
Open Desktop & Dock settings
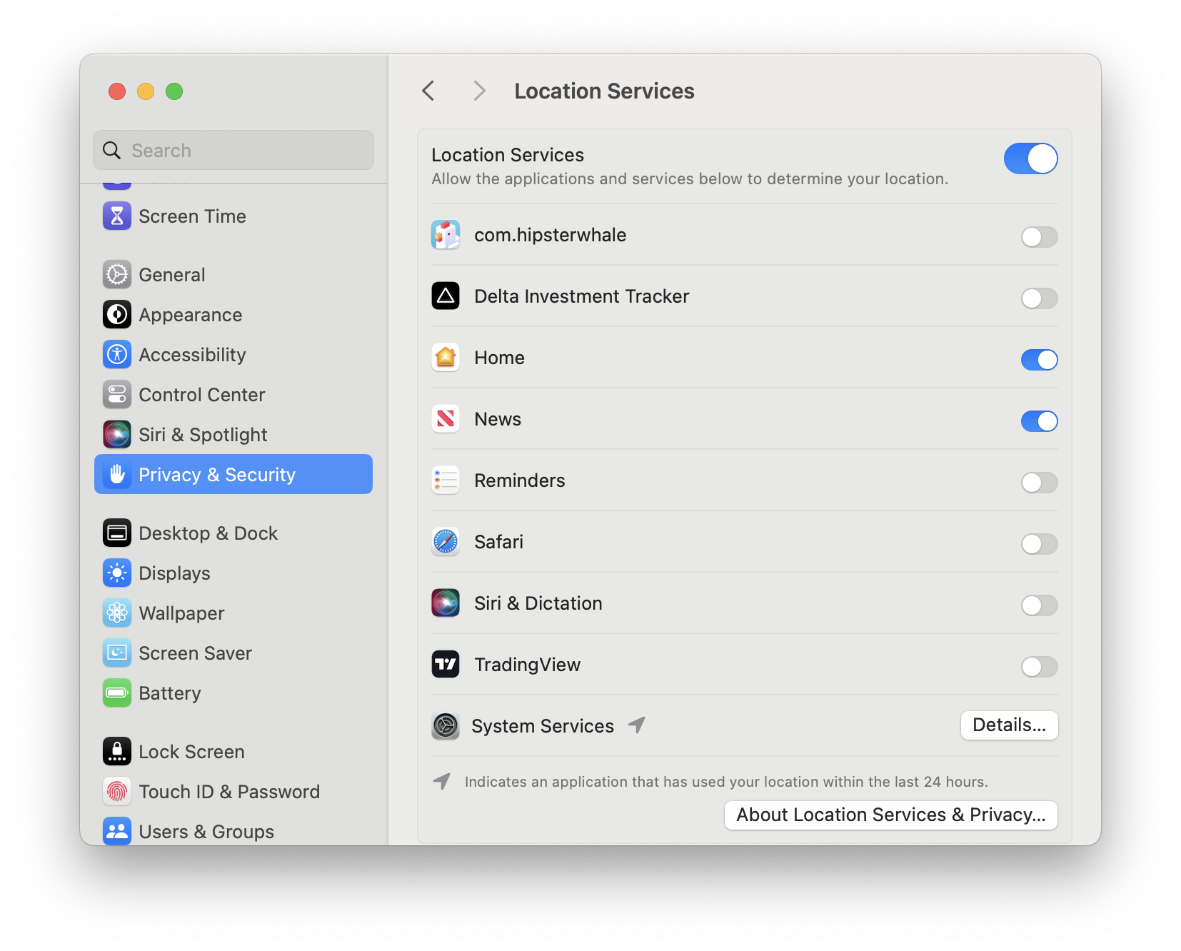(208, 533)
